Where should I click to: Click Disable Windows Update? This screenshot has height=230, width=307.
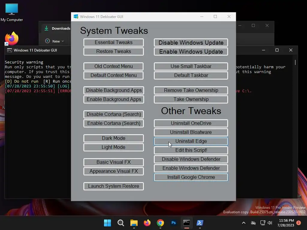coord(191,43)
